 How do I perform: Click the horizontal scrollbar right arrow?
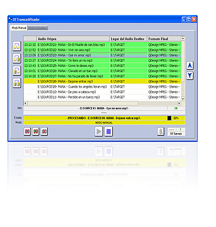point(179,103)
